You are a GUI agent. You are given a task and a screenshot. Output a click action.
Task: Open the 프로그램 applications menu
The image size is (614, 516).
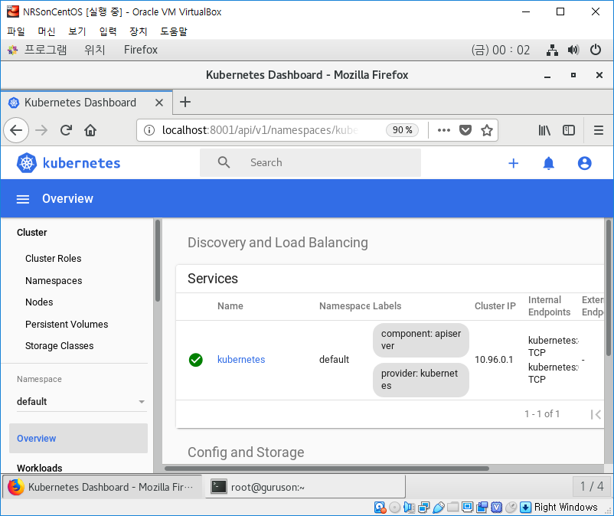(38, 50)
